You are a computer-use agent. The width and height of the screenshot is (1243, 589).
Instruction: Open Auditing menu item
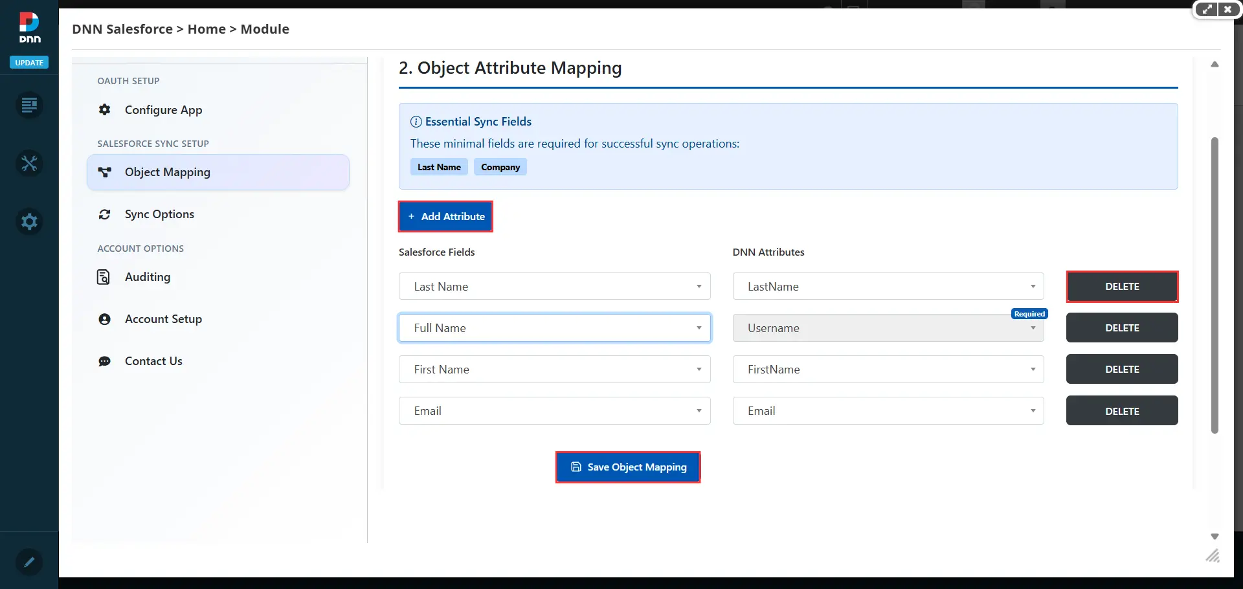point(218,277)
